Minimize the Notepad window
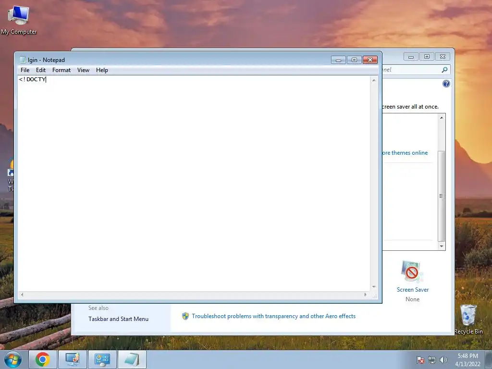Image resolution: width=492 pixels, height=369 pixels. pyautogui.click(x=338, y=60)
